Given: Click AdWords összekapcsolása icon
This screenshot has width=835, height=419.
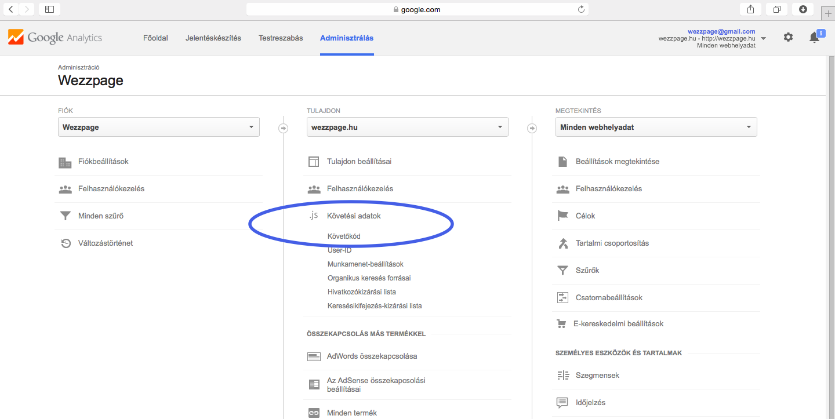Looking at the screenshot, I should coord(314,356).
